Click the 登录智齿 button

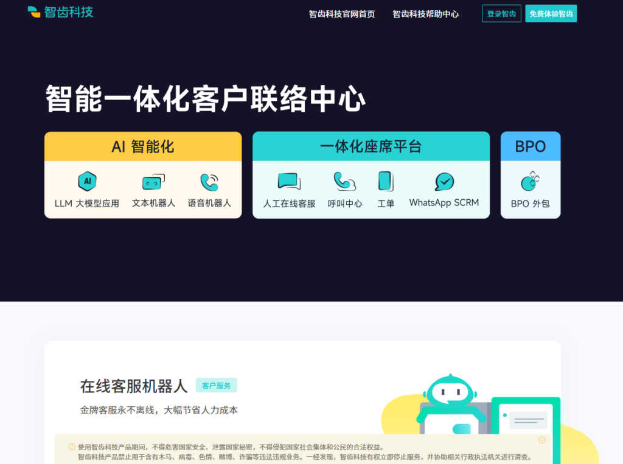click(x=501, y=14)
